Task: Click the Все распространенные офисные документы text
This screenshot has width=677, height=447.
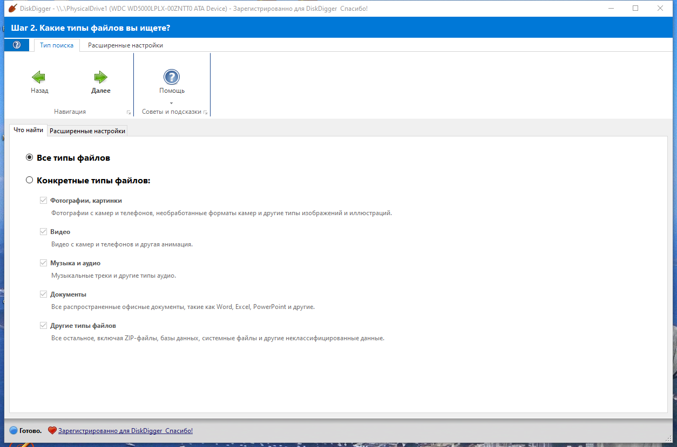Action: tap(182, 307)
